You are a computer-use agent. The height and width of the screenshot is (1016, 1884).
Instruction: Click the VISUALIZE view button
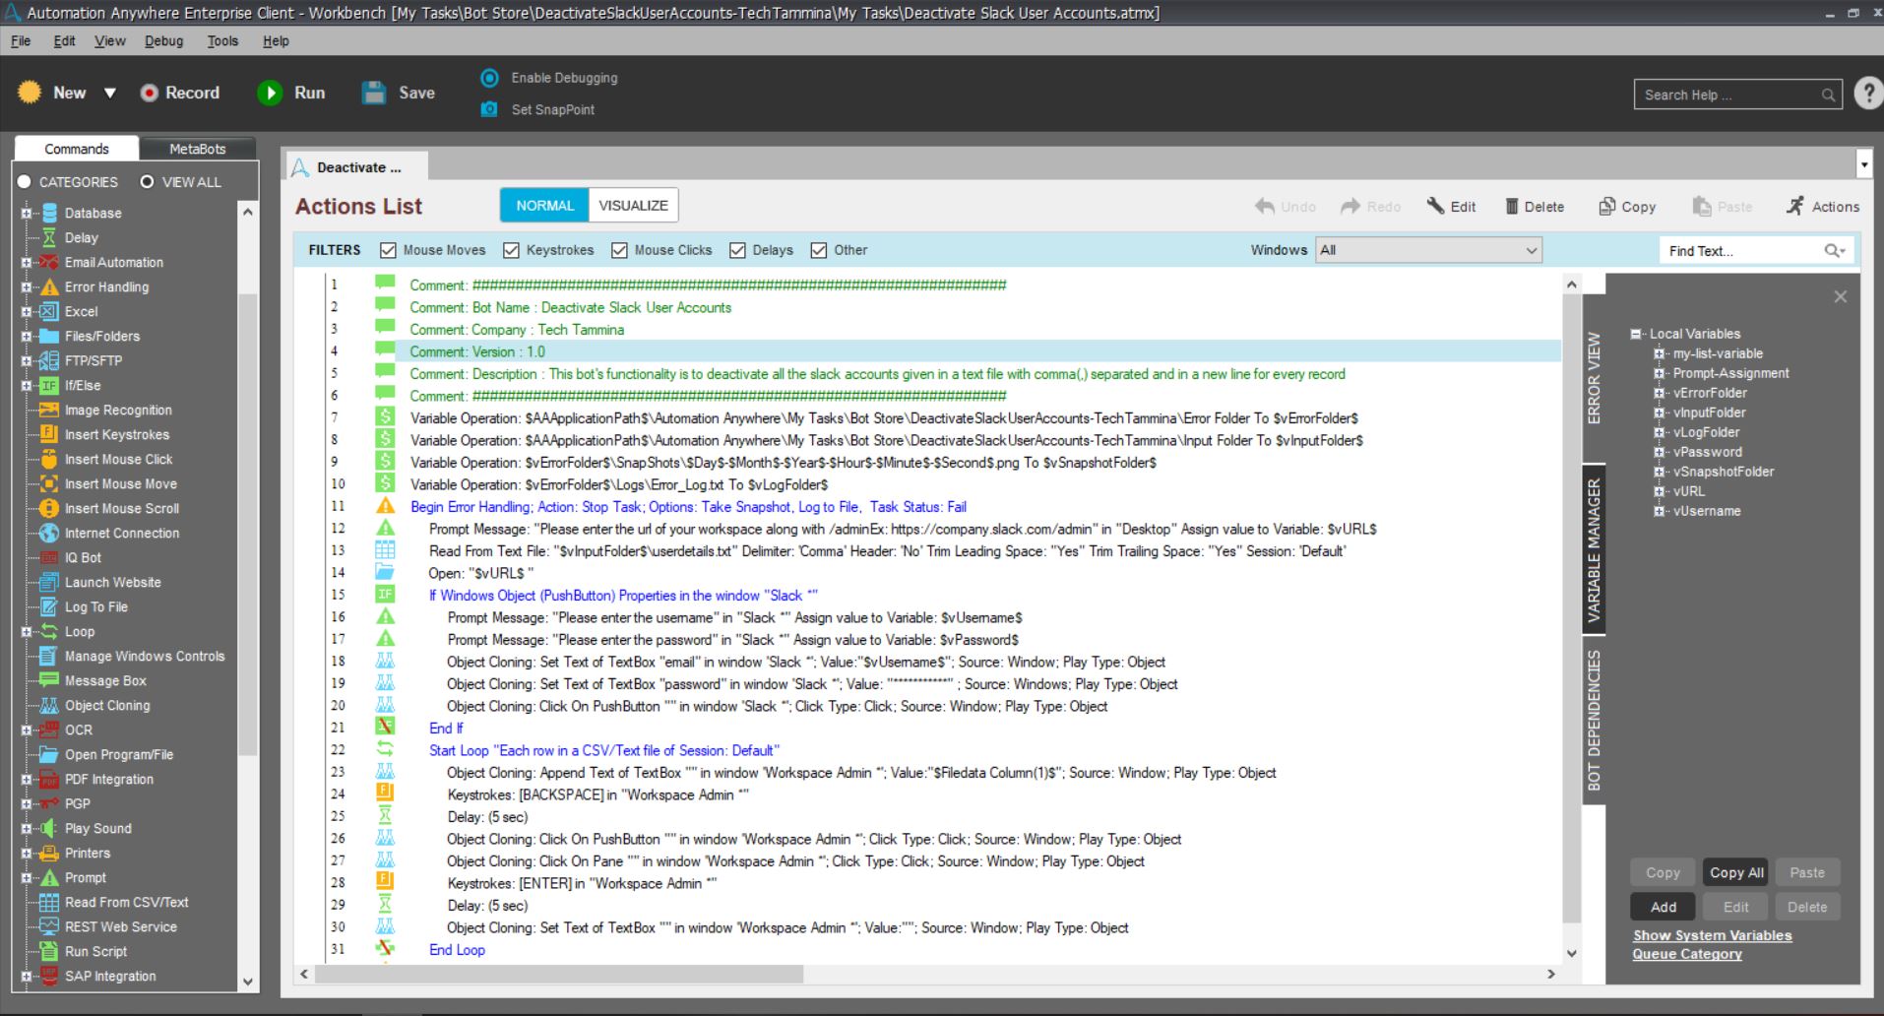(x=633, y=205)
